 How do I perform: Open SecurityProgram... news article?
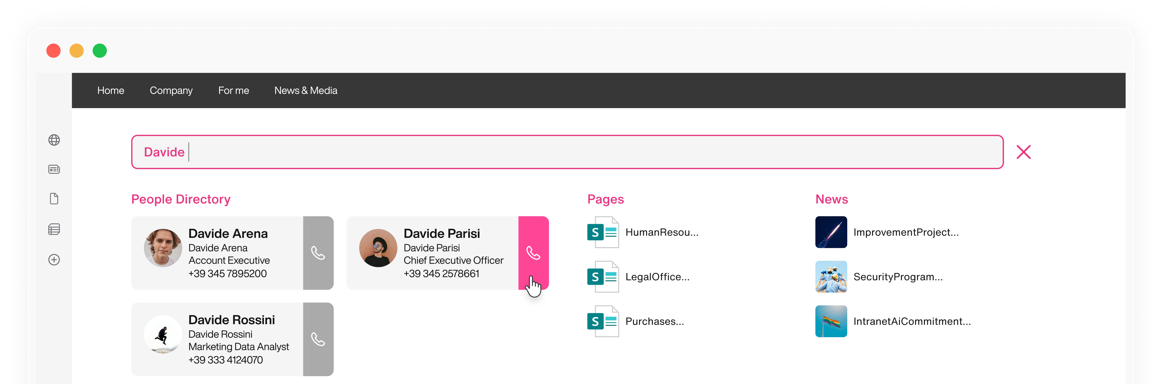click(898, 277)
